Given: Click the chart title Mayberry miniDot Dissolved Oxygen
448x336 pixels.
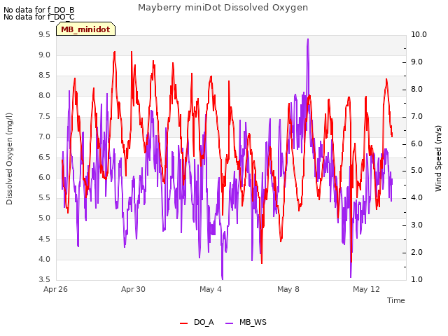Looking at the screenshot, I should click(223, 8).
